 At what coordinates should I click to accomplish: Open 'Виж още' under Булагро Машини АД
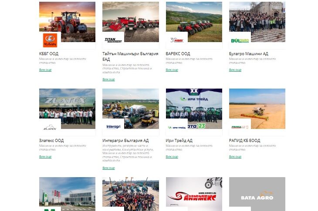coord(235,70)
